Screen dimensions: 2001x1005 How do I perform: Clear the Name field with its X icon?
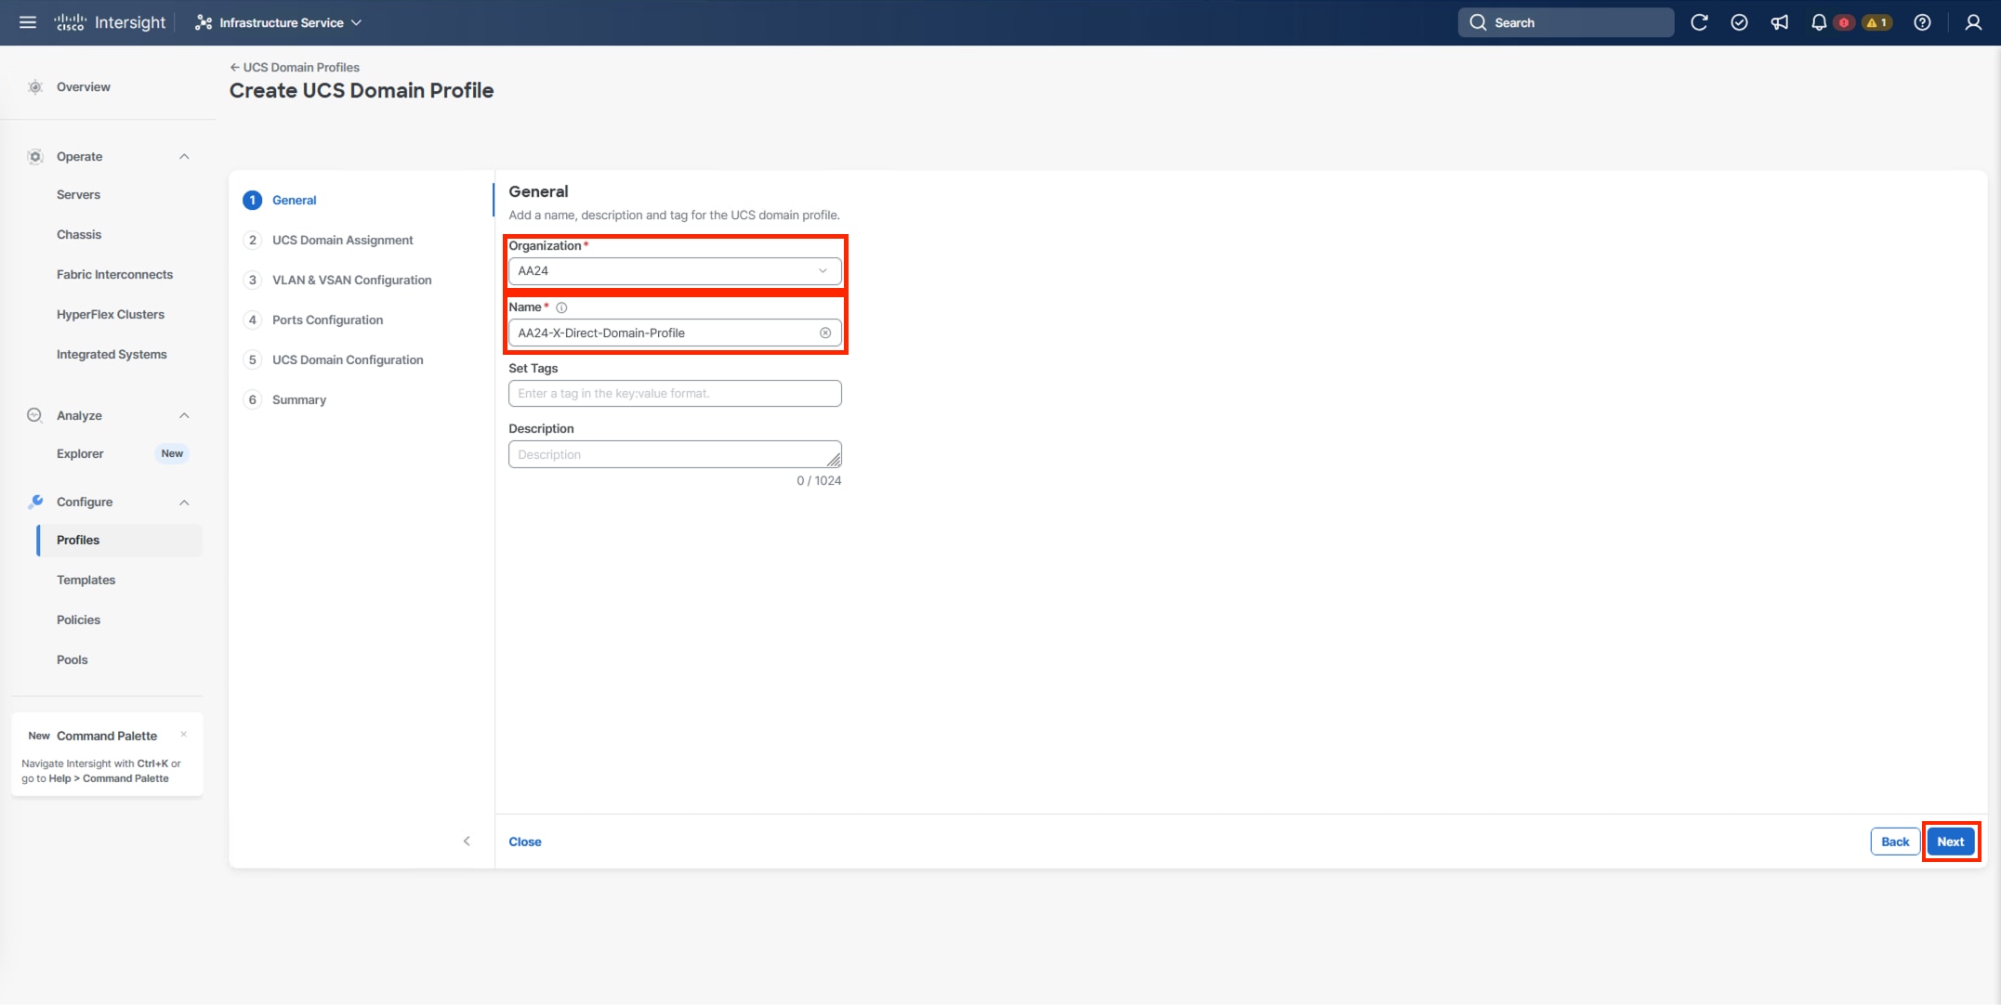pos(825,333)
